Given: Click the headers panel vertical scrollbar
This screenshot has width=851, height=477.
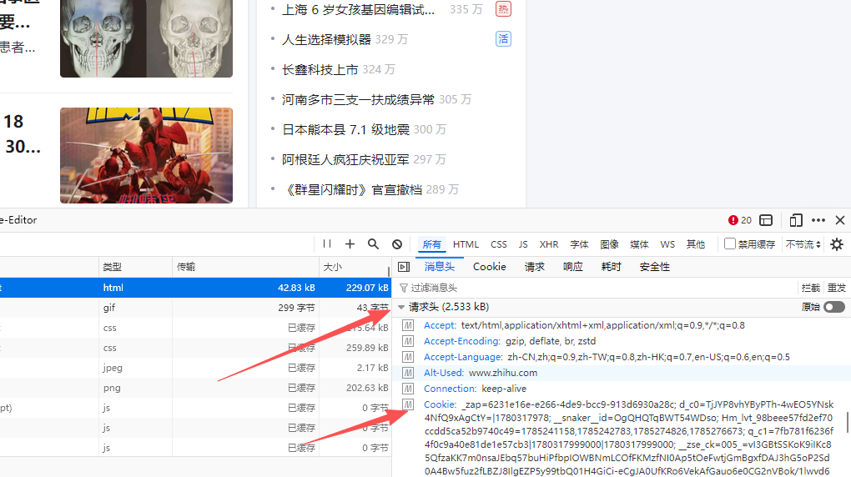Looking at the screenshot, I should coord(847,422).
